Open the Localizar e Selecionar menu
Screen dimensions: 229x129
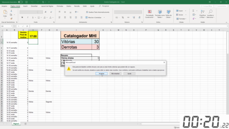[x=210, y=14]
